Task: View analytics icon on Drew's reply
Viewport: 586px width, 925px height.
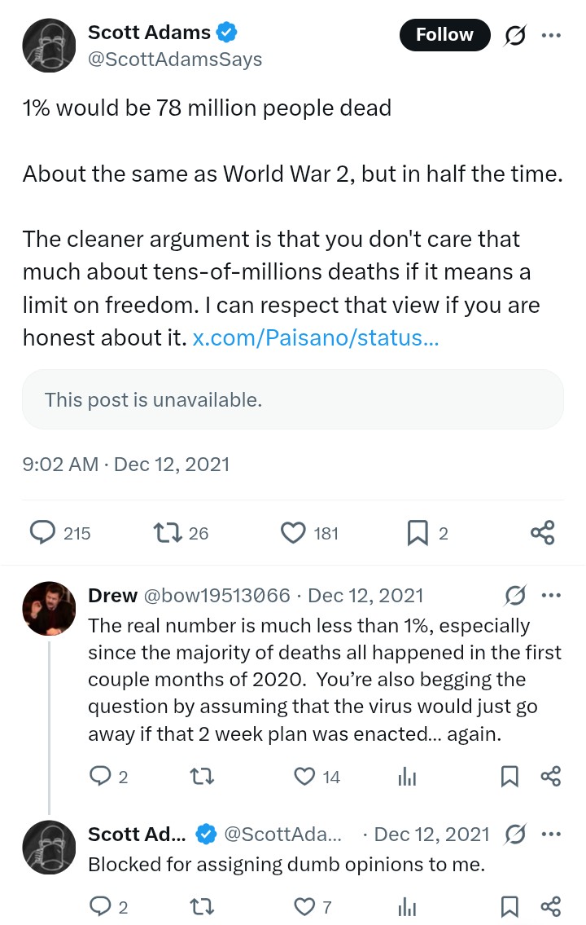Action: click(407, 777)
